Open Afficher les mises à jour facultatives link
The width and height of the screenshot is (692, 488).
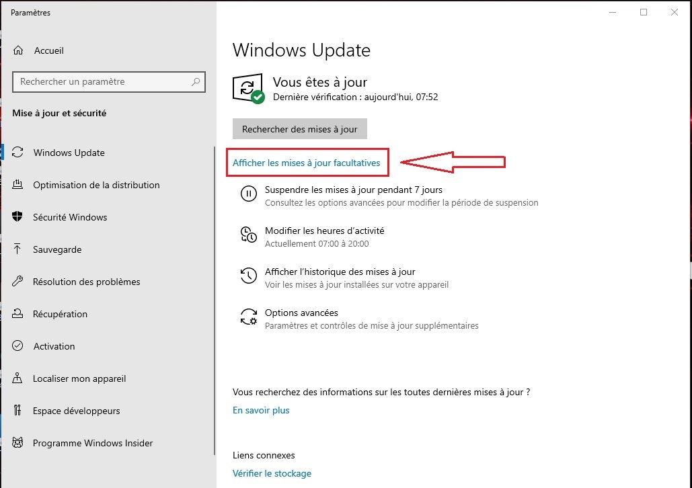tap(306, 163)
